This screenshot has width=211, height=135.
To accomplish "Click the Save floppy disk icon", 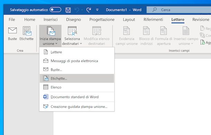I will tap(68, 10).
